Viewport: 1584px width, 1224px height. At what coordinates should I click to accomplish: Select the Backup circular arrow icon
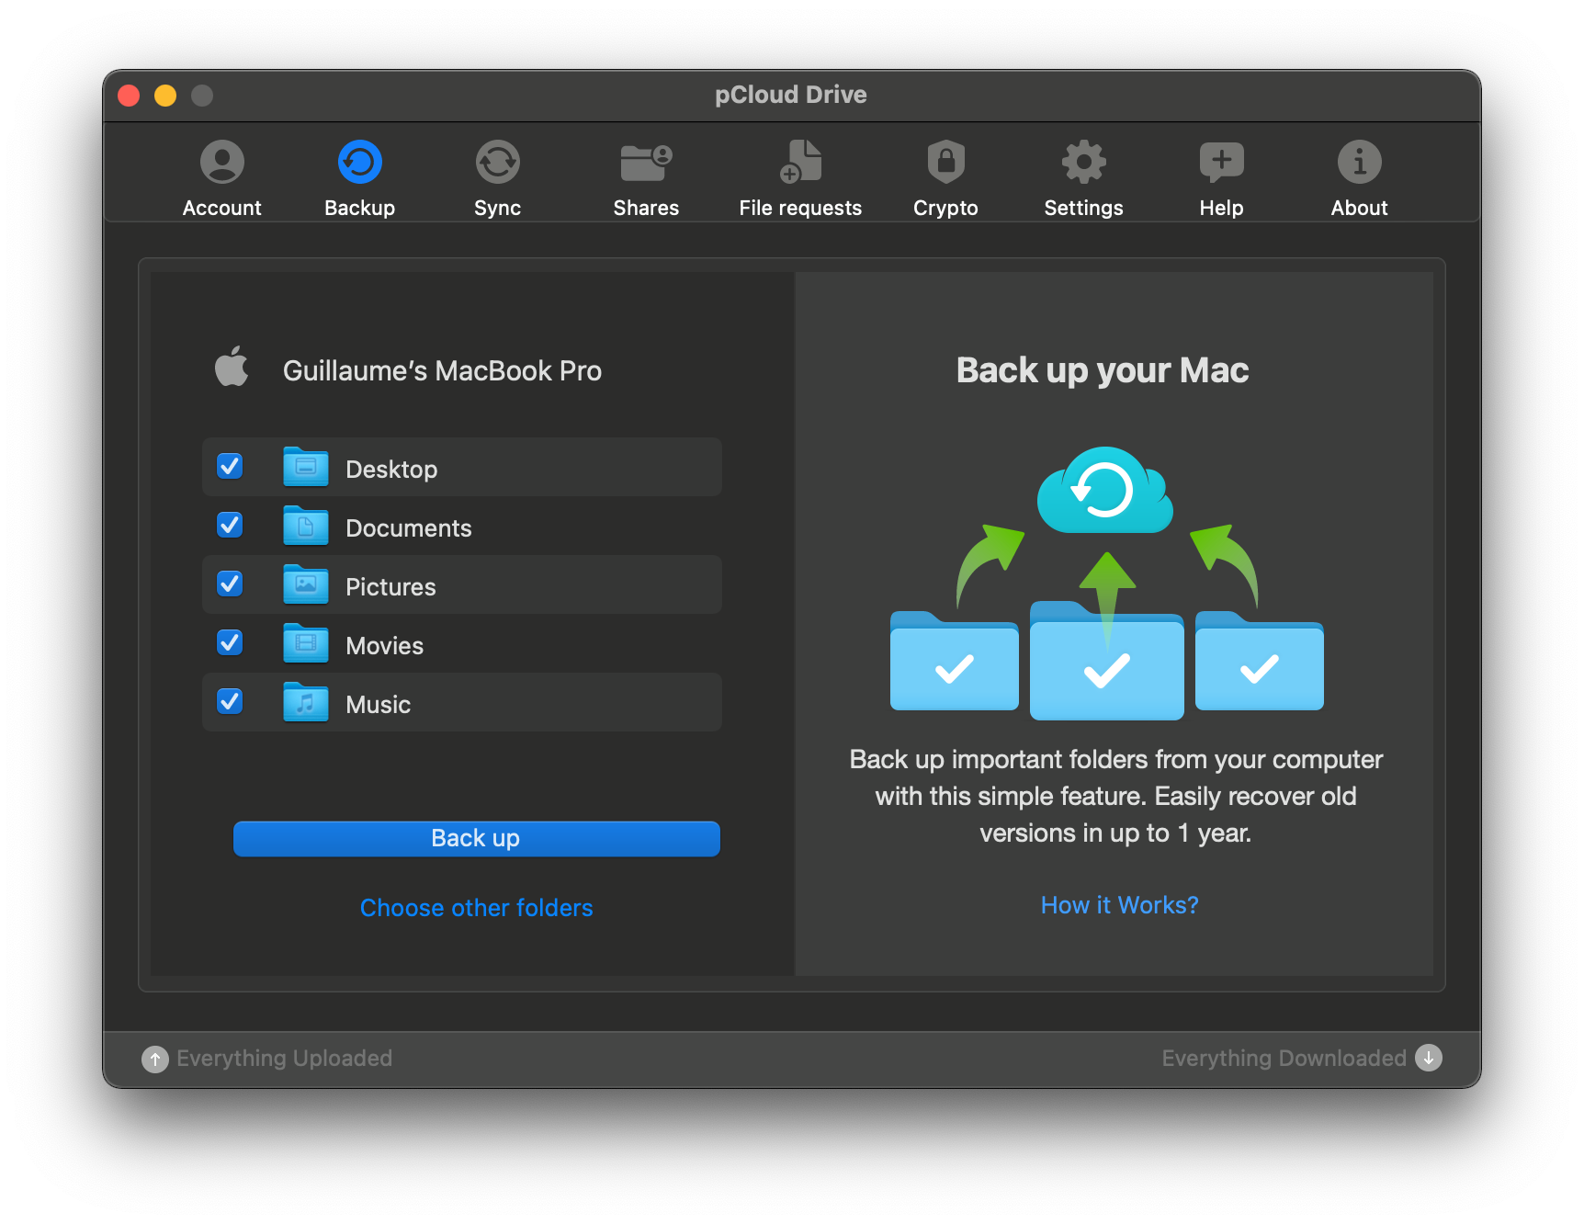click(x=360, y=163)
